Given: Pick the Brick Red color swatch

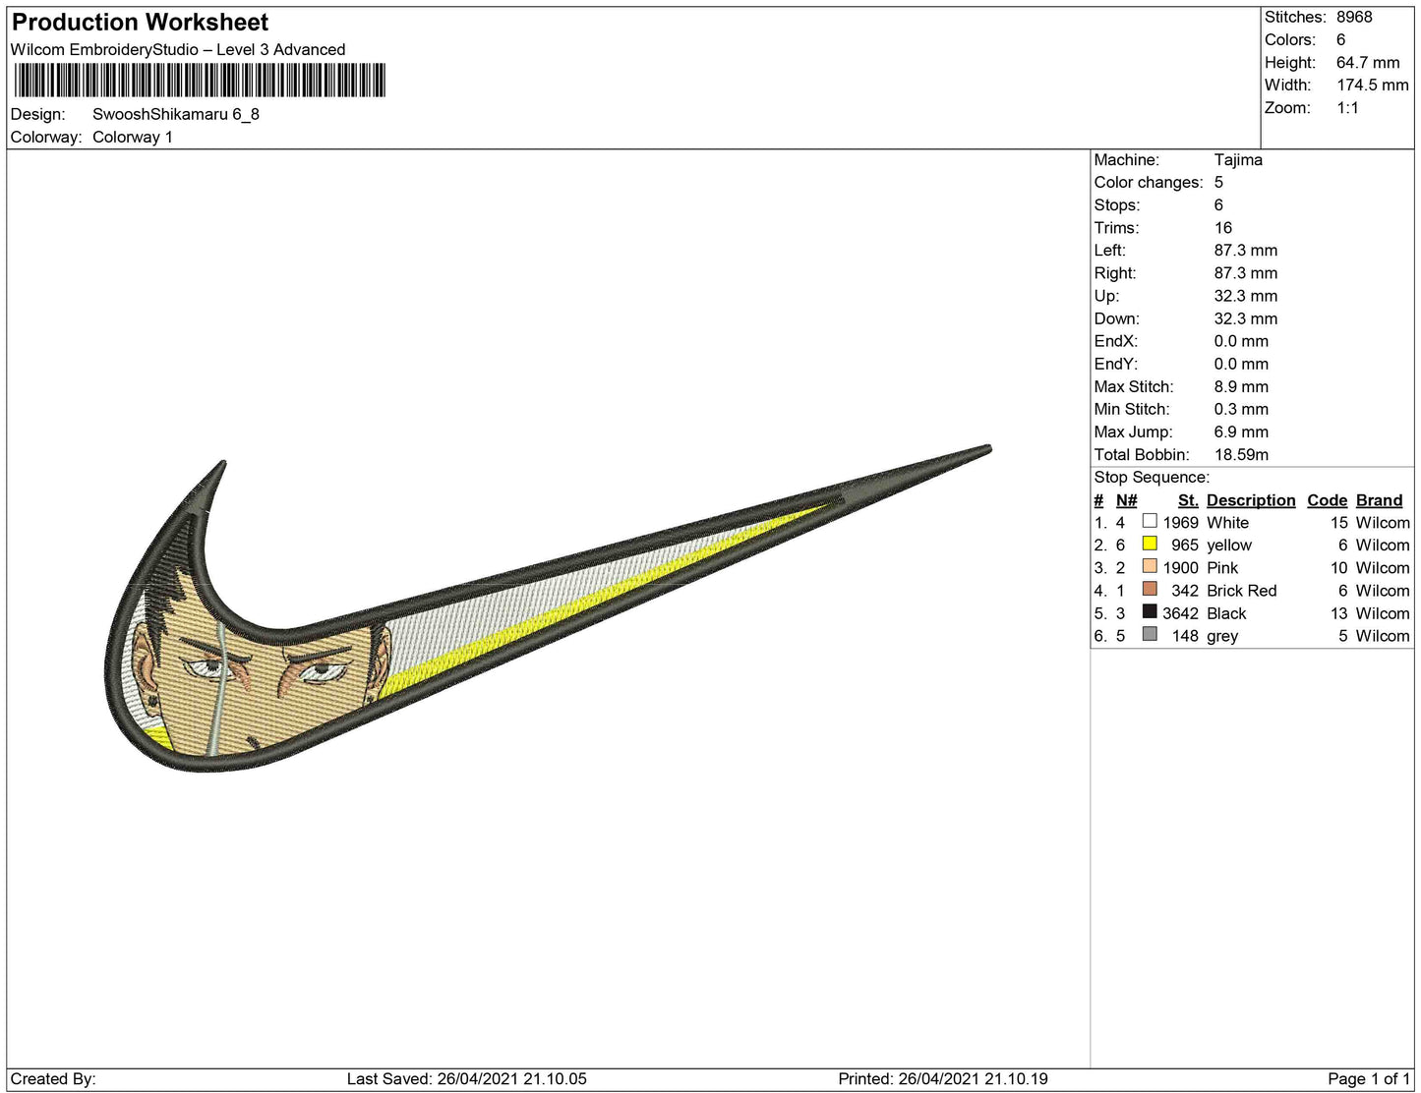Looking at the screenshot, I should 1149,589.
